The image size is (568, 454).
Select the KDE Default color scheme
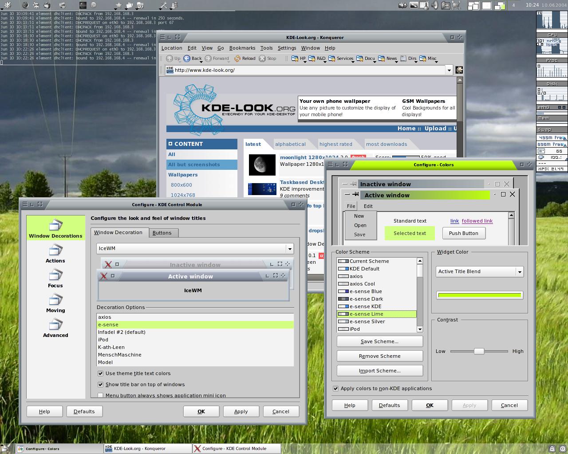coord(376,269)
